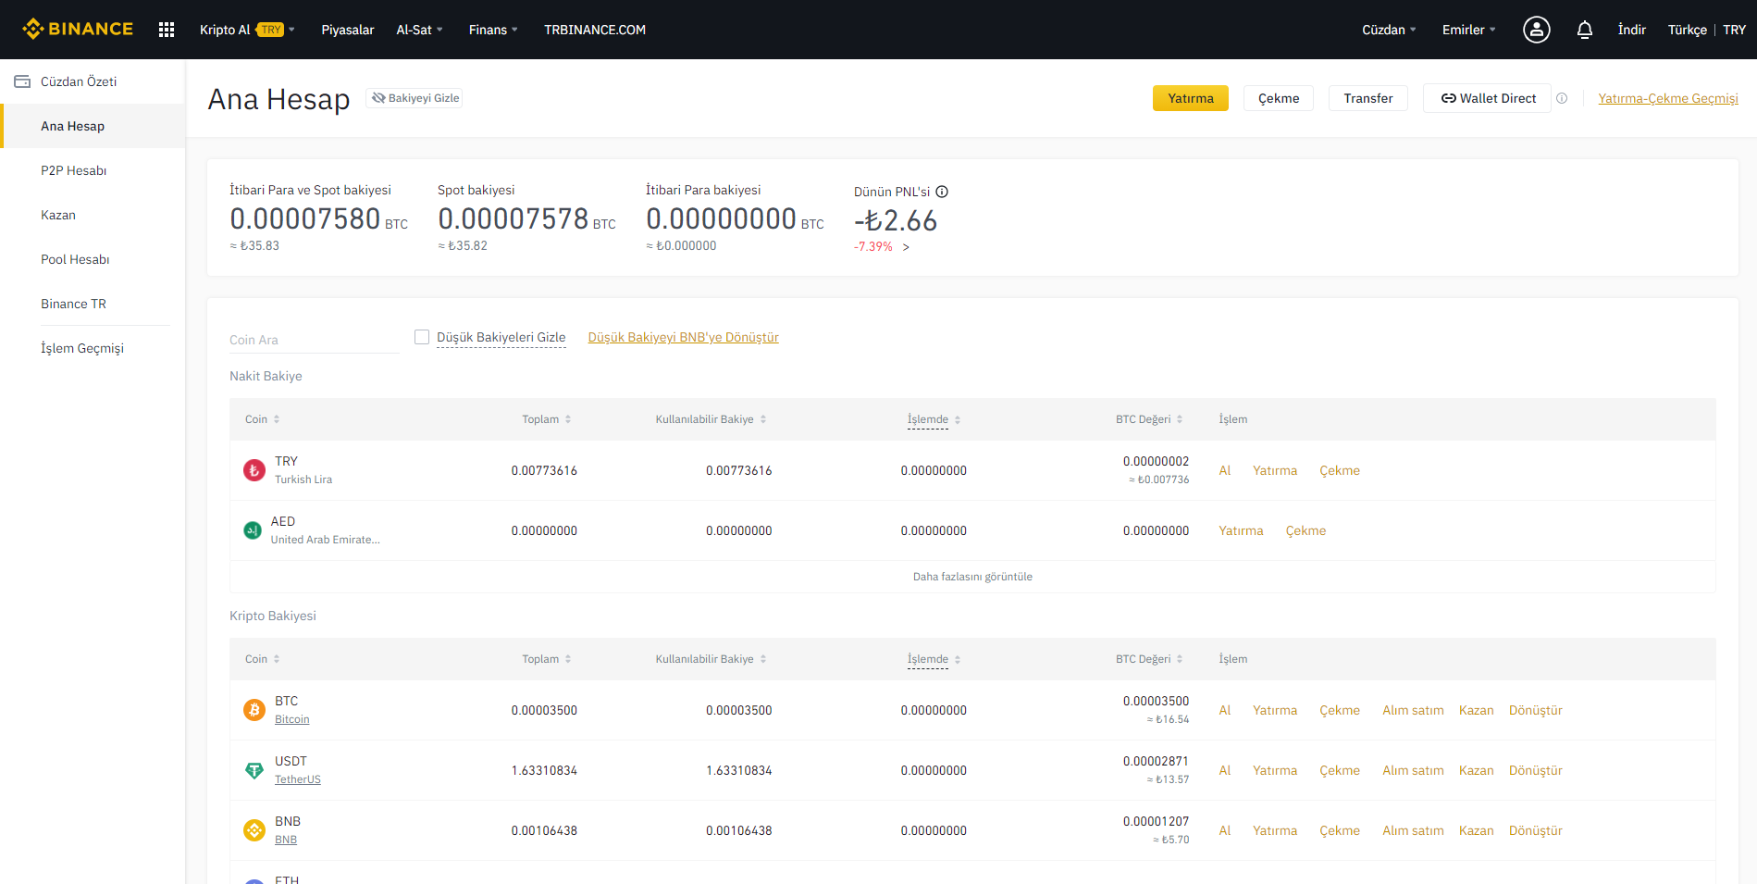Open Yatırma-Çekme Geçmişi link
Screen dimensions: 1757x884
[x=1668, y=98]
